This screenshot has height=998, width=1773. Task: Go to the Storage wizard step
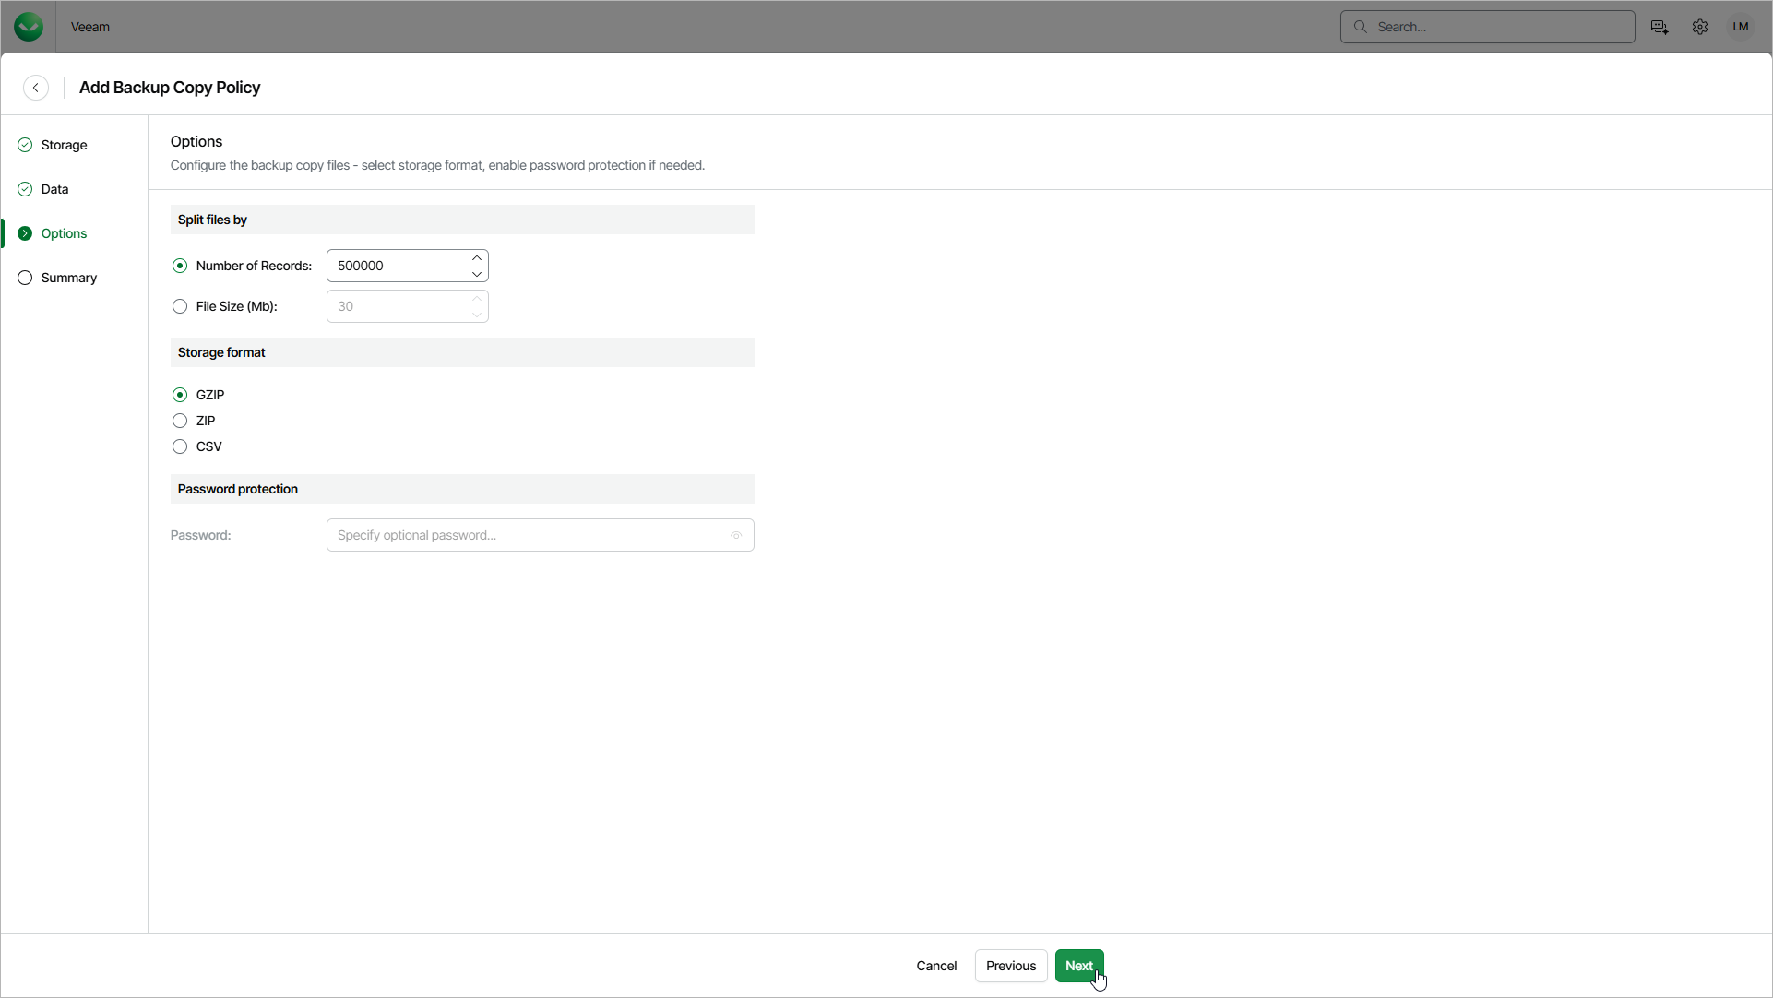click(x=53, y=145)
